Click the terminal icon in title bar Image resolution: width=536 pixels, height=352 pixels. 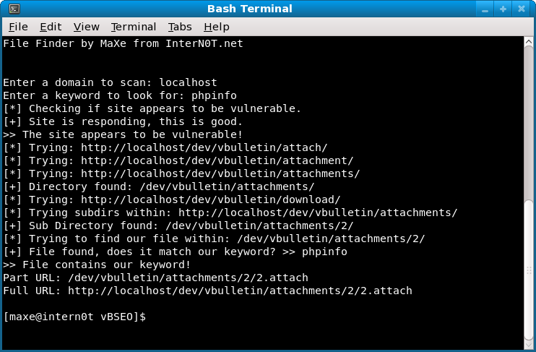coord(14,9)
